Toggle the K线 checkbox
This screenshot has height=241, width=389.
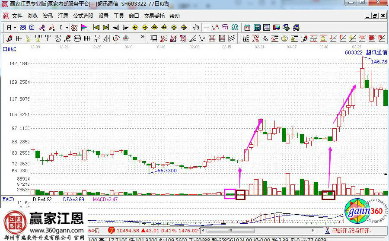point(5,49)
